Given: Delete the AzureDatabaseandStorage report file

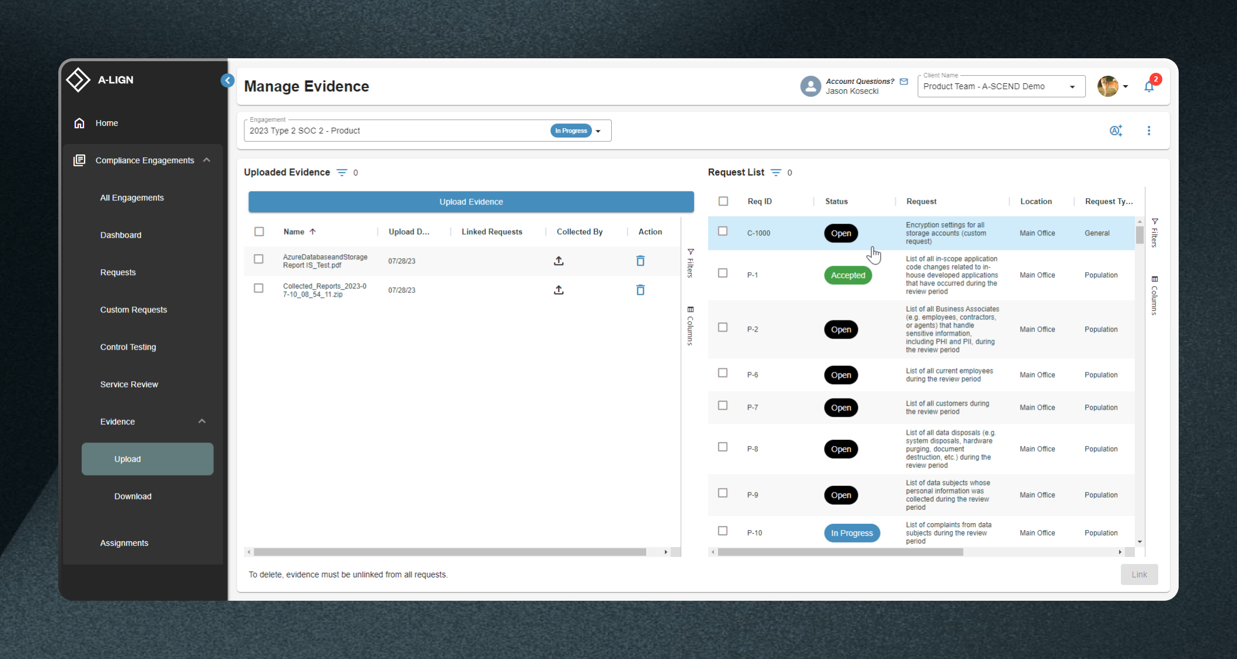Looking at the screenshot, I should tap(640, 260).
